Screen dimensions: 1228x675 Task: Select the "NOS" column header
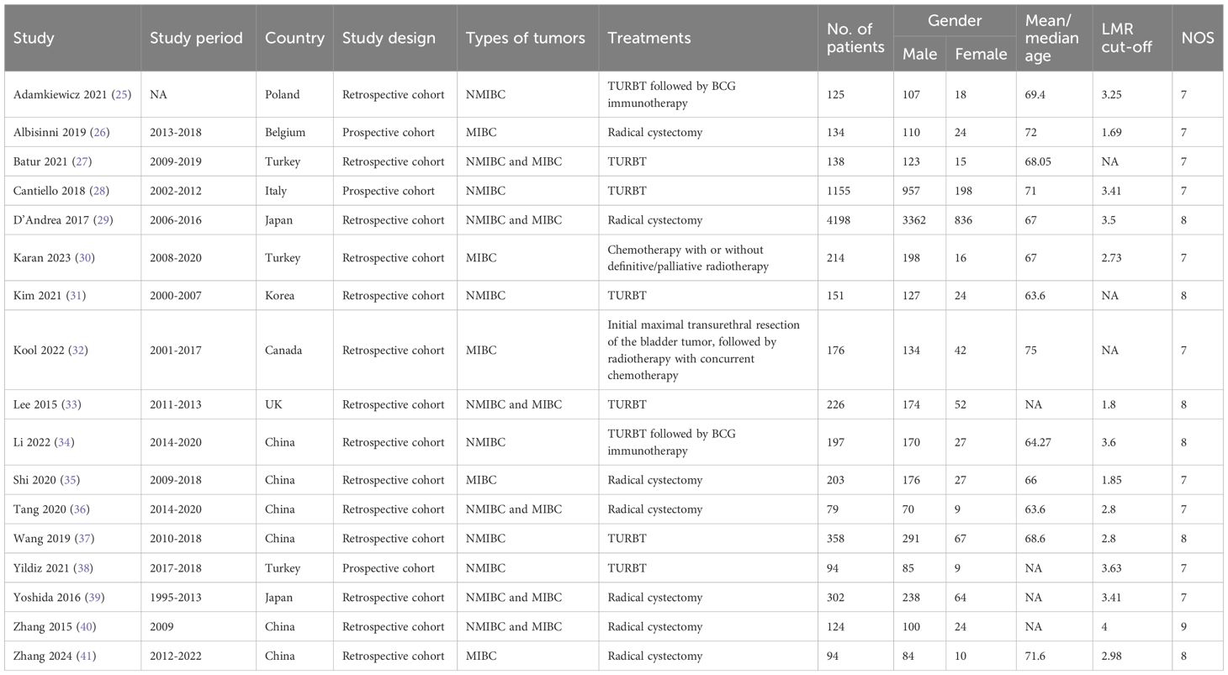click(x=1198, y=38)
